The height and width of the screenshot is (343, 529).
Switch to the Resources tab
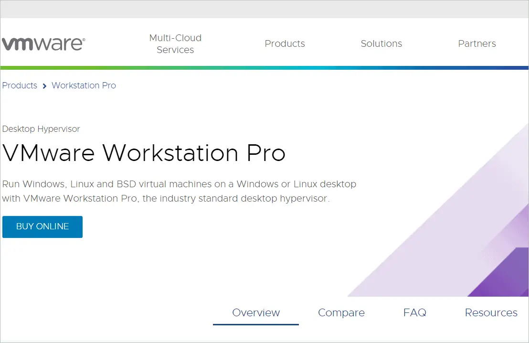[491, 312]
